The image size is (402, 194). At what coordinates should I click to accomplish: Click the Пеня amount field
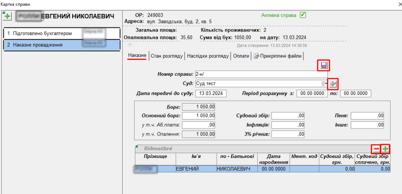(x=368, y=116)
